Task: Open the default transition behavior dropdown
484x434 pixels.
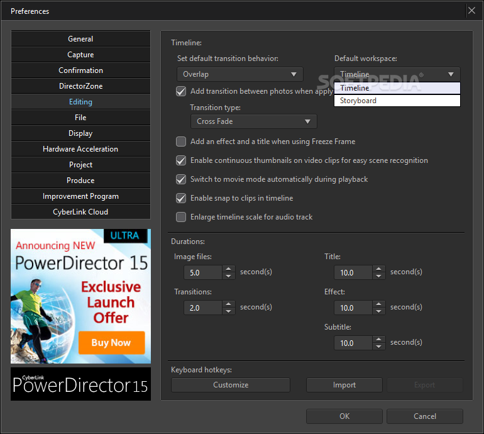Action: point(240,74)
